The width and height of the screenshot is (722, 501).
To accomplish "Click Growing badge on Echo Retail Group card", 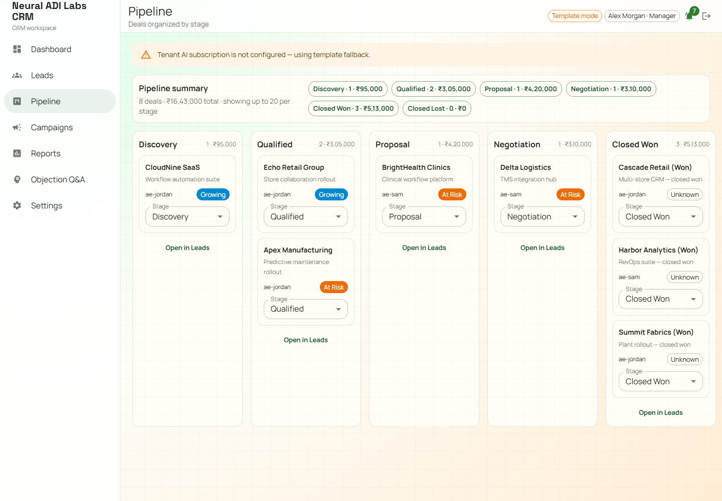I will 331,194.
